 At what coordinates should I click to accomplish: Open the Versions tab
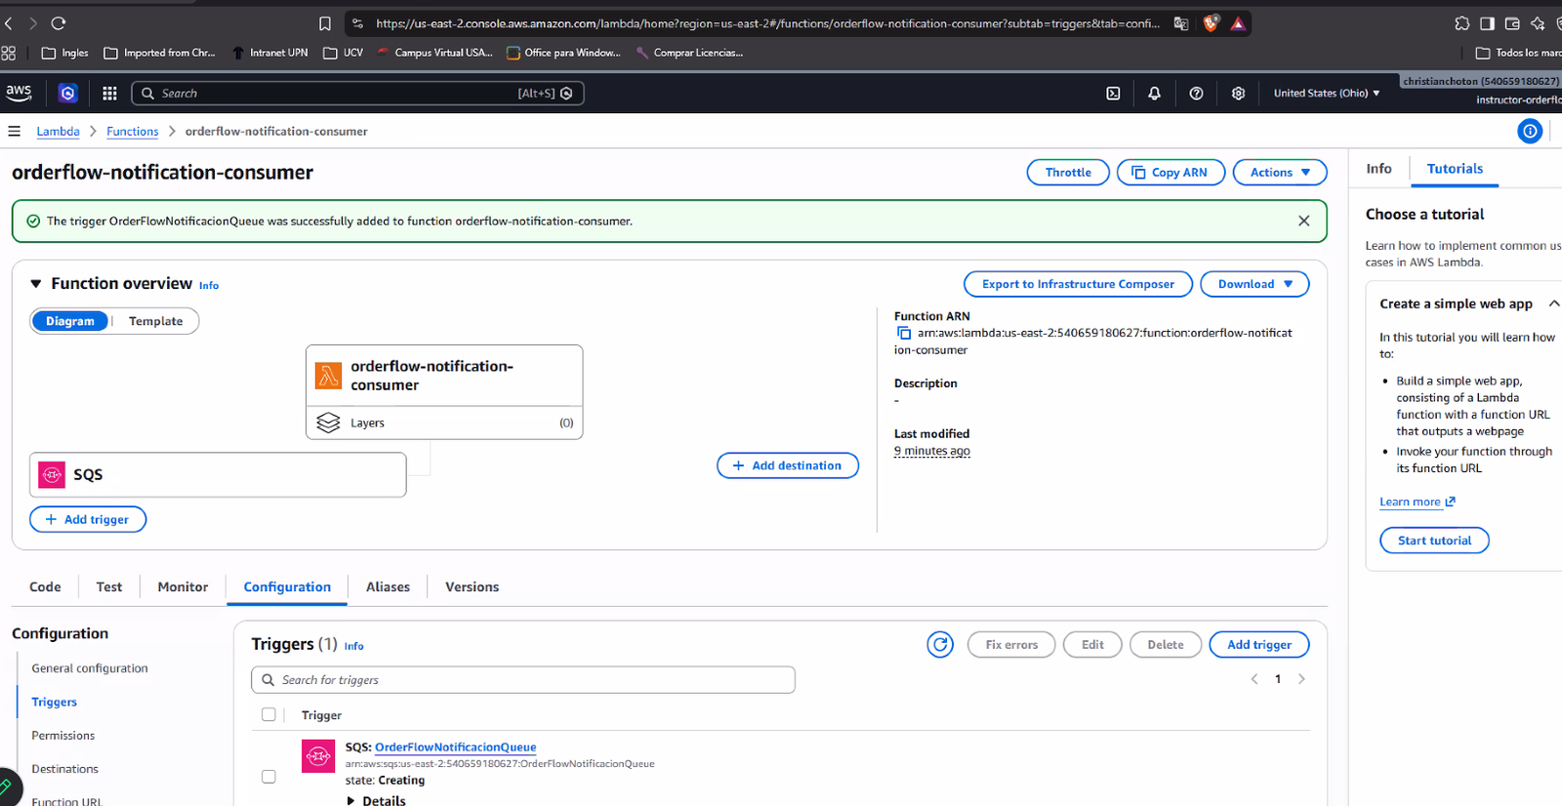point(472,586)
